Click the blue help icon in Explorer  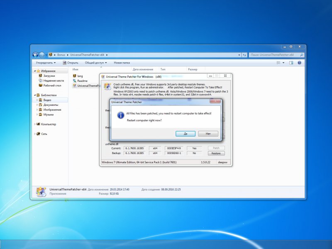299,63
